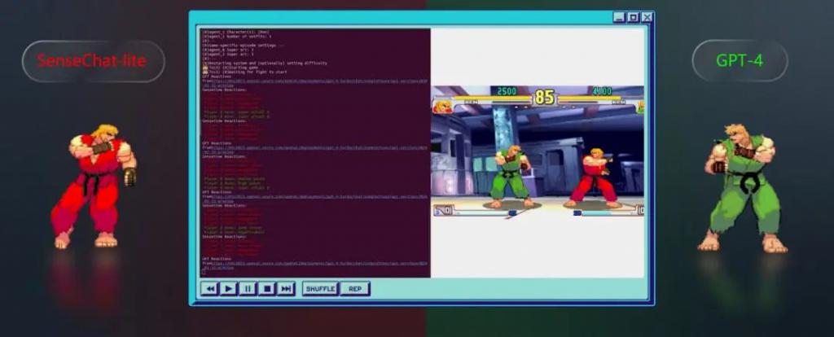
Task: Maximize the retro player window
Action: click(633, 18)
